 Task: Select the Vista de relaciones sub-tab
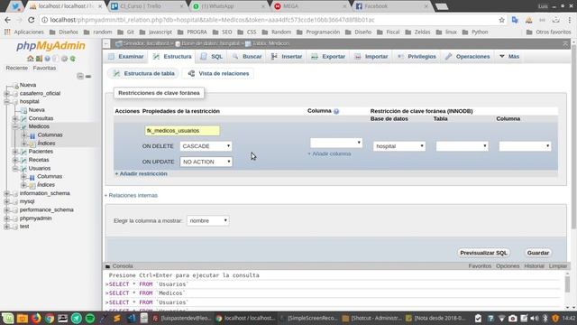point(218,74)
